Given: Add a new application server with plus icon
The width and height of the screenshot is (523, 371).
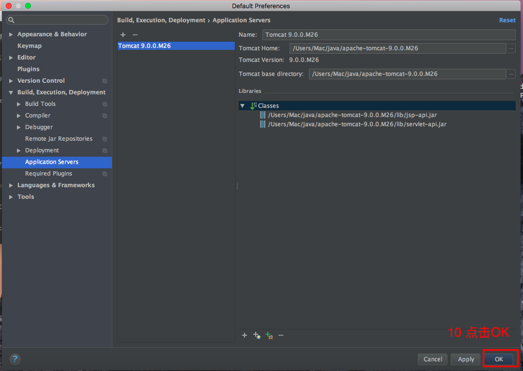Looking at the screenshot, I should tap(123, 35).
